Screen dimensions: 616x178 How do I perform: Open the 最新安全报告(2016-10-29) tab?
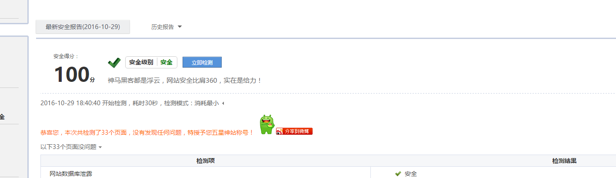tap(83, 27)
